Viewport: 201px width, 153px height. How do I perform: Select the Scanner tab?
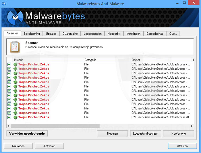click(12, 33)
